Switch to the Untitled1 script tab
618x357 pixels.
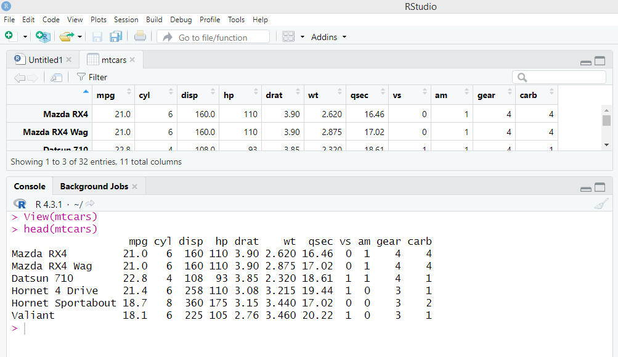click(x=45, y=60)
